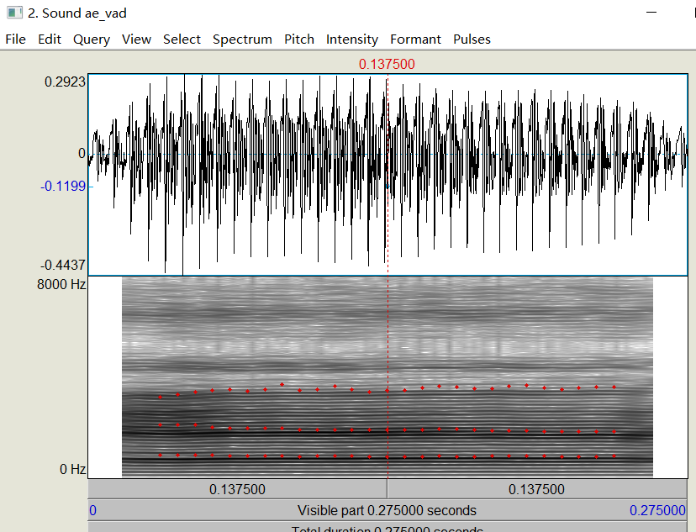The width and height of the screenshot is (696, 532).
Task: Open the File menu
Action: coord(15,40)
